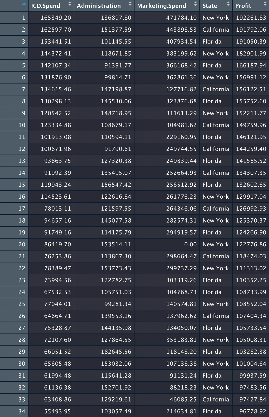Click the State cell in row 3
This screenshot has height=417, width=269.
tap(216, 41)
